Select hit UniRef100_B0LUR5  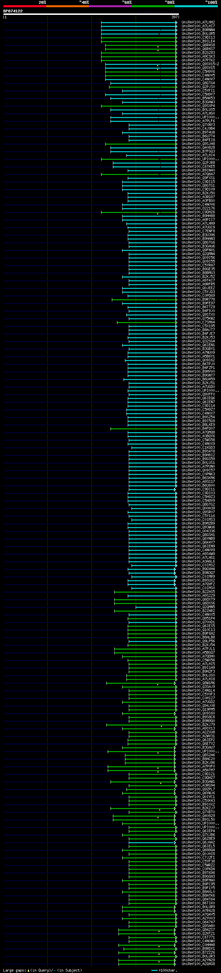tap(198, 33)
